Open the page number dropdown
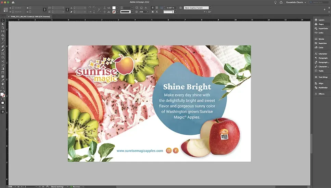 tap(36, 187)
